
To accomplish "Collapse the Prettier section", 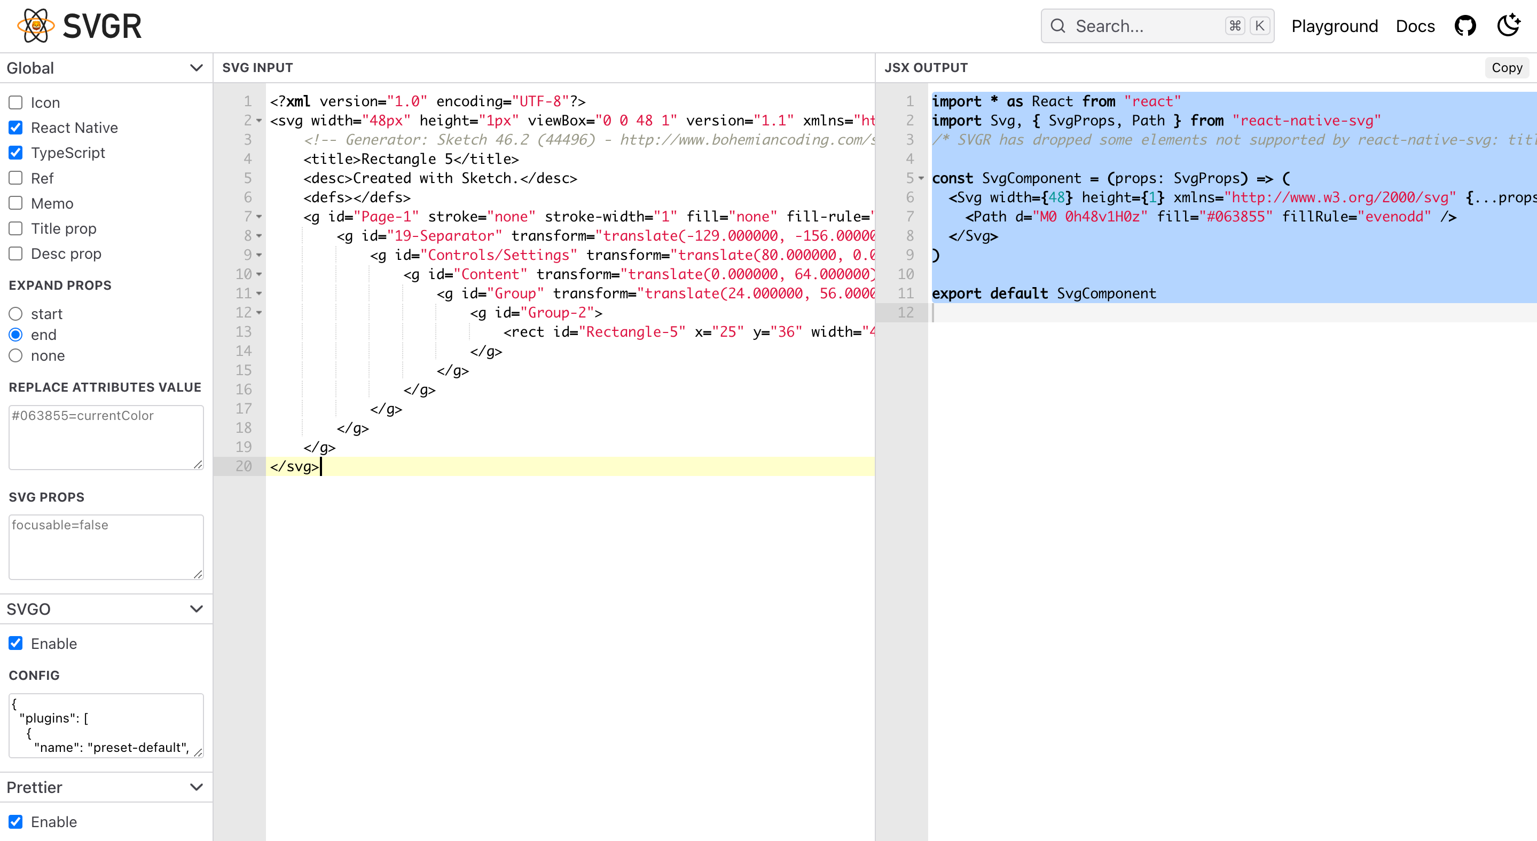I will click(197, 787).
